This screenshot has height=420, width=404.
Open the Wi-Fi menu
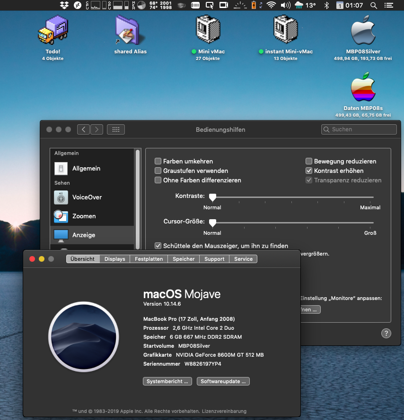pyautogui.click(x=272, y=5)
